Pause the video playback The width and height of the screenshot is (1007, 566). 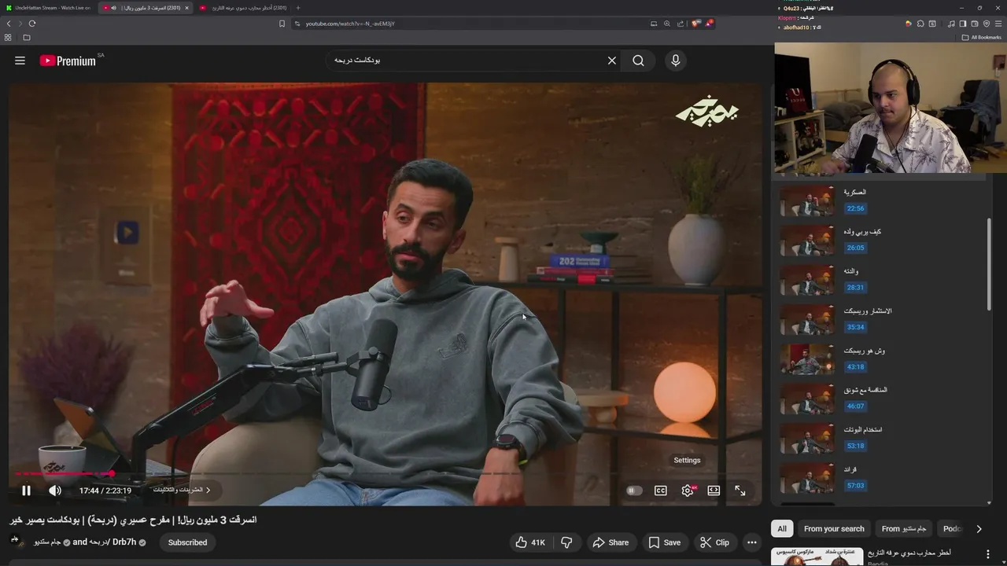(26, 491)
